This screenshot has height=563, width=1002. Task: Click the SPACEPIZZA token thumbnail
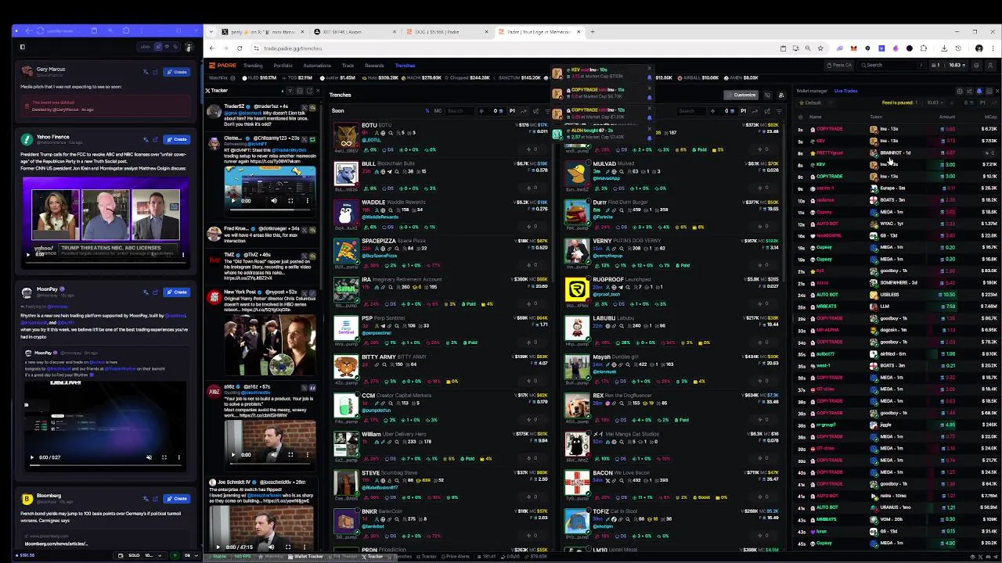(x=345, y=252)
